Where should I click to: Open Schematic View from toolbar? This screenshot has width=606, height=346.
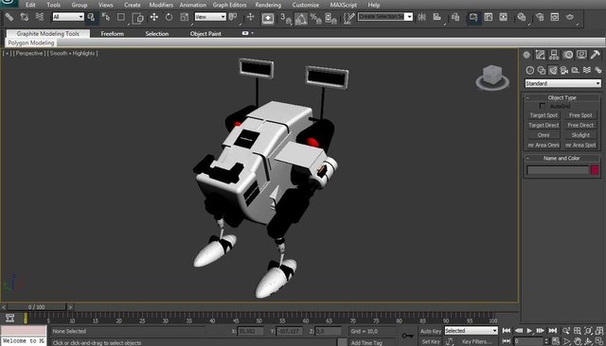(503, 17)
